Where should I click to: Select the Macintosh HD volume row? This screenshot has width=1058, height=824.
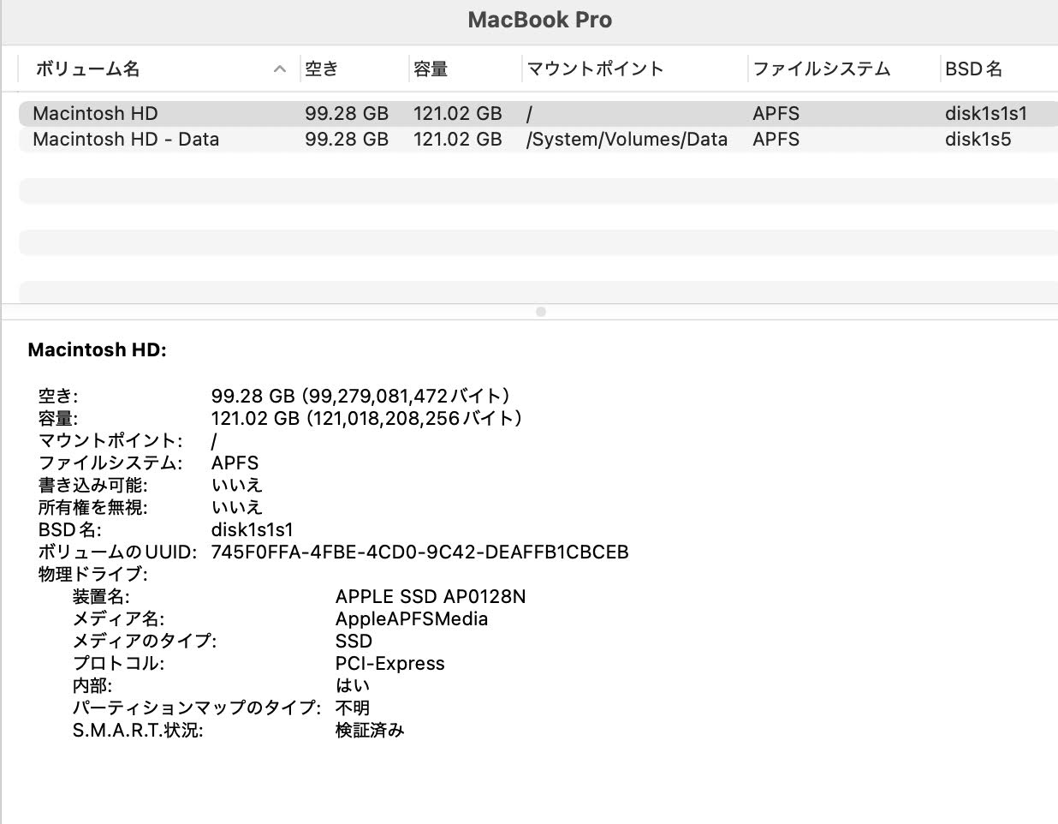538,113
